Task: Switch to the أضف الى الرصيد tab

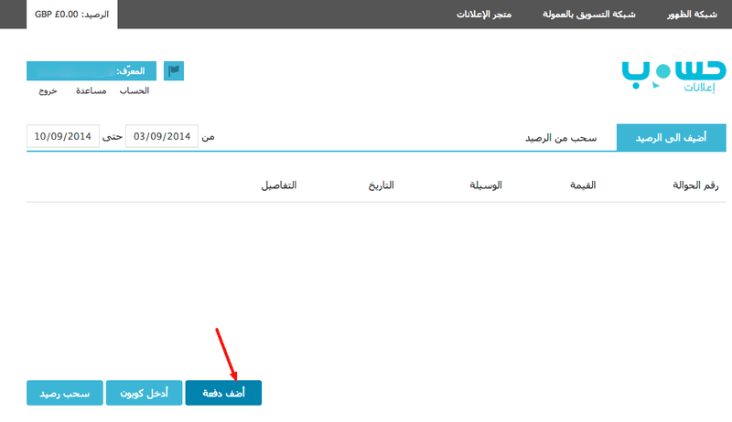Action: [672, 137]
